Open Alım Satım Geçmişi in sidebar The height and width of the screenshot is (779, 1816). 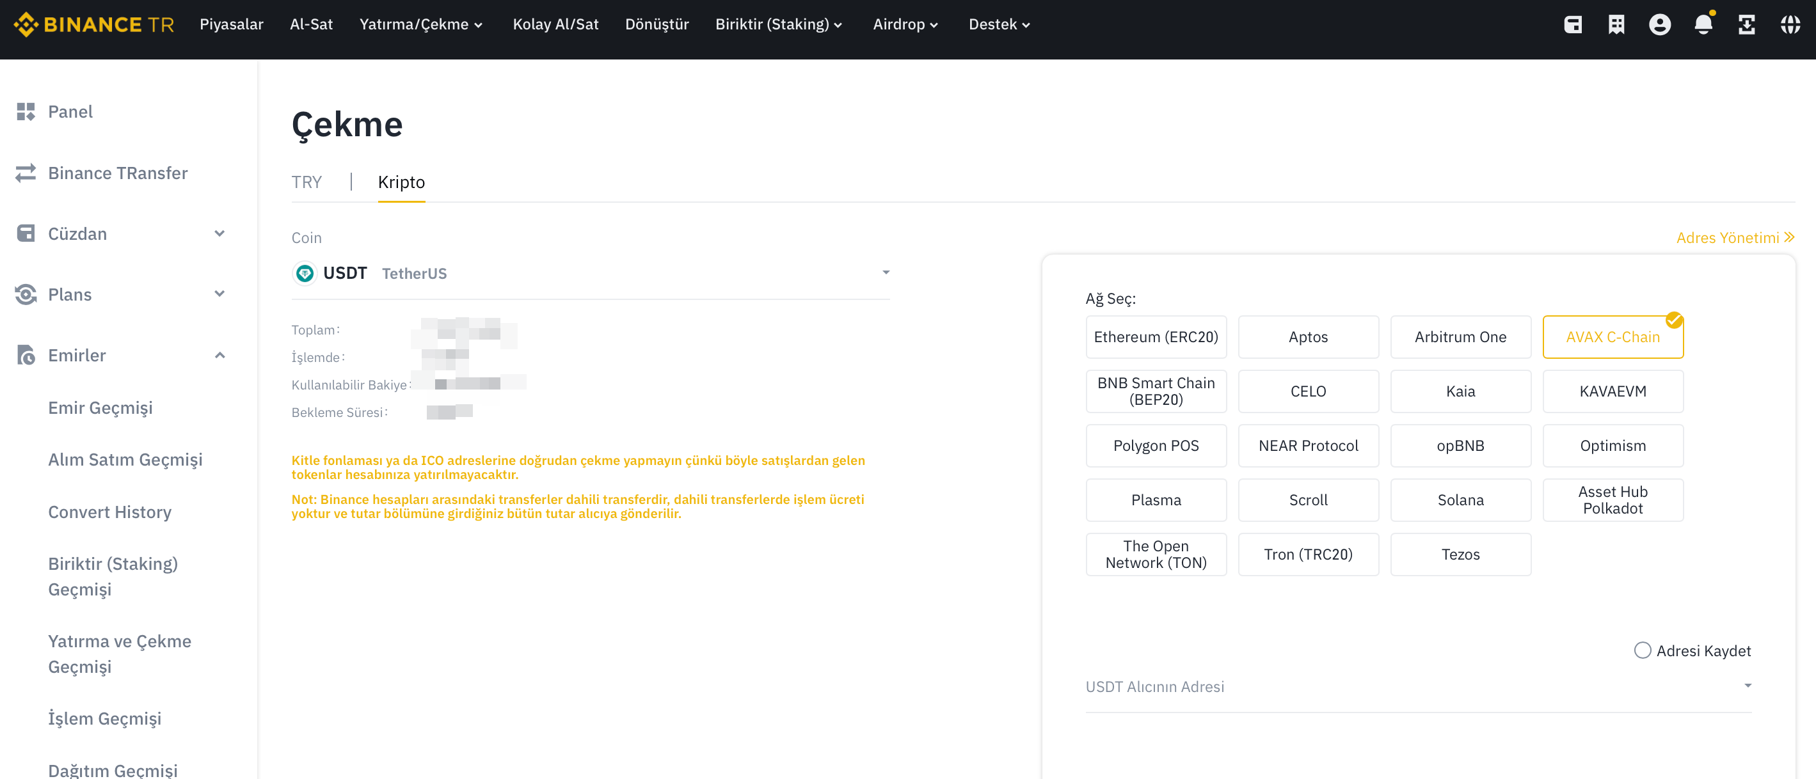point(125,459)
